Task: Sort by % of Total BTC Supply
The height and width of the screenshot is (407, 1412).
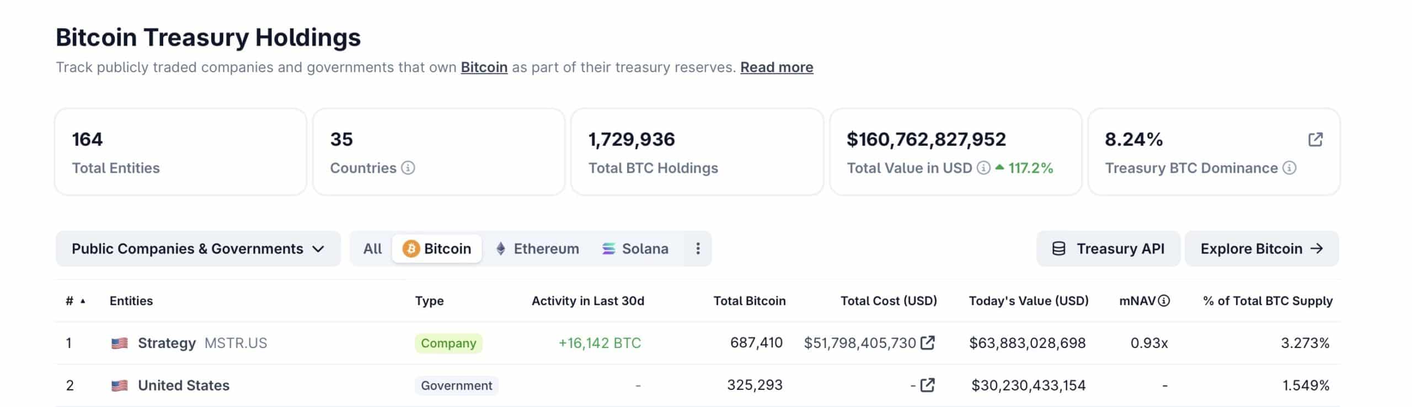Action: 1267,301
